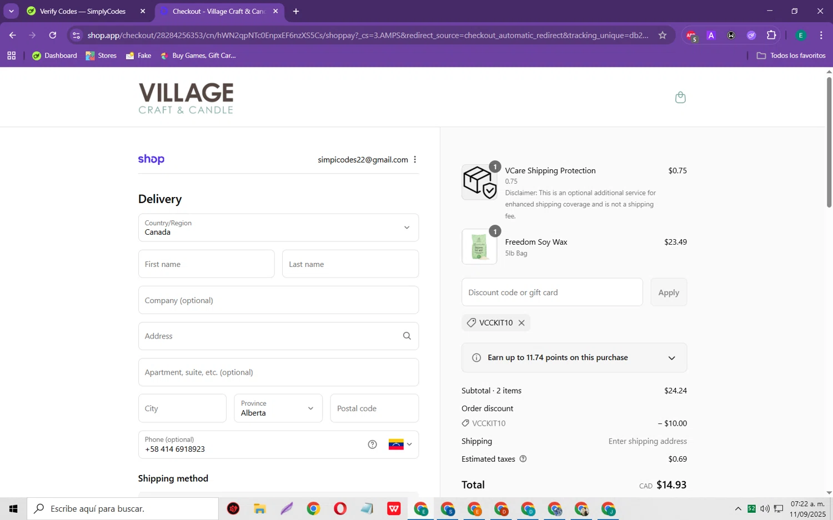Viewport: 833px width, 520px height.
Task: Click the Apply discount button
Action: click(x=669, y=292)
